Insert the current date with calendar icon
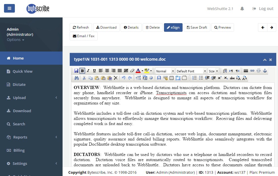278x176 pixels. [x=145, y=78]
